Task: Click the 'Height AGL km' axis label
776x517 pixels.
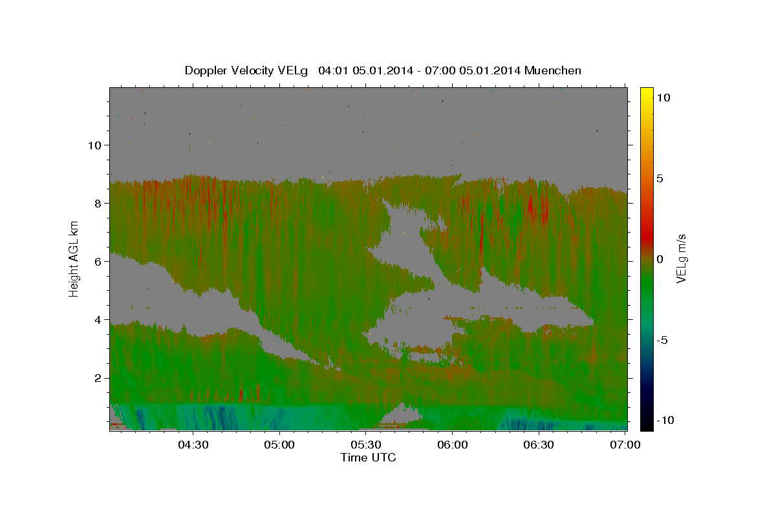Action: 74,258
